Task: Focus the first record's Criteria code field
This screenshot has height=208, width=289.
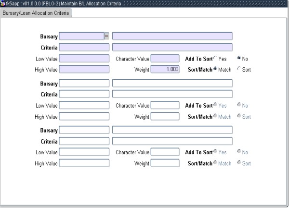Action: tap(84, 47)
